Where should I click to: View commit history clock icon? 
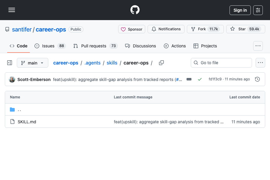pyautogui.click(x=257, y=79)
